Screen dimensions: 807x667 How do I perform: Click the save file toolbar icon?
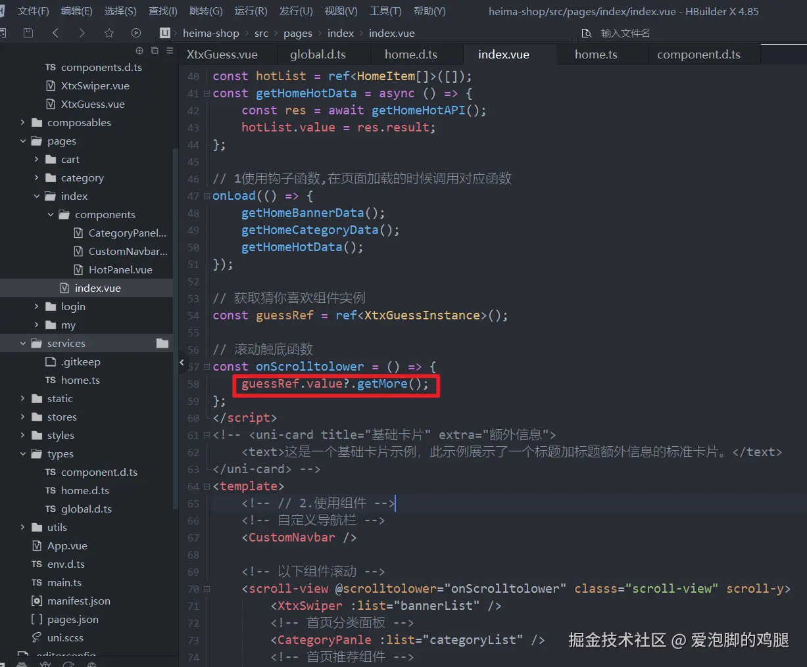[x=28, y=33]
